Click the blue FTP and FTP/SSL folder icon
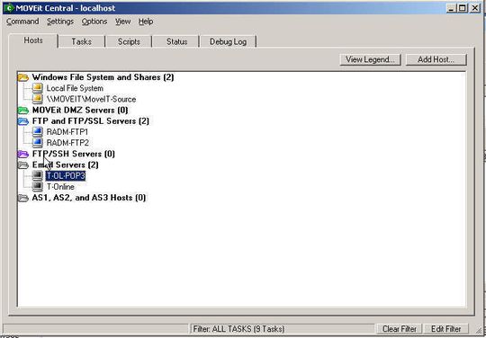Image resolution: width=486 pixels, height=338 pixels. coord(23,121)
